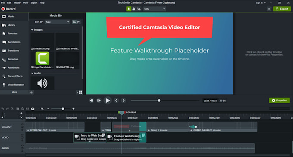
Task: Open the Edit menu
Action: (x=9, y=3)
